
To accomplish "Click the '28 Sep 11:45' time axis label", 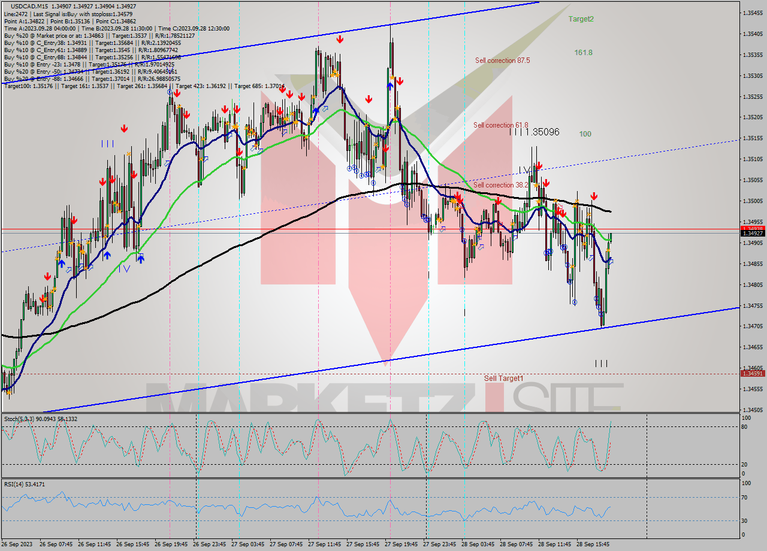I will (x=555, y=544).
